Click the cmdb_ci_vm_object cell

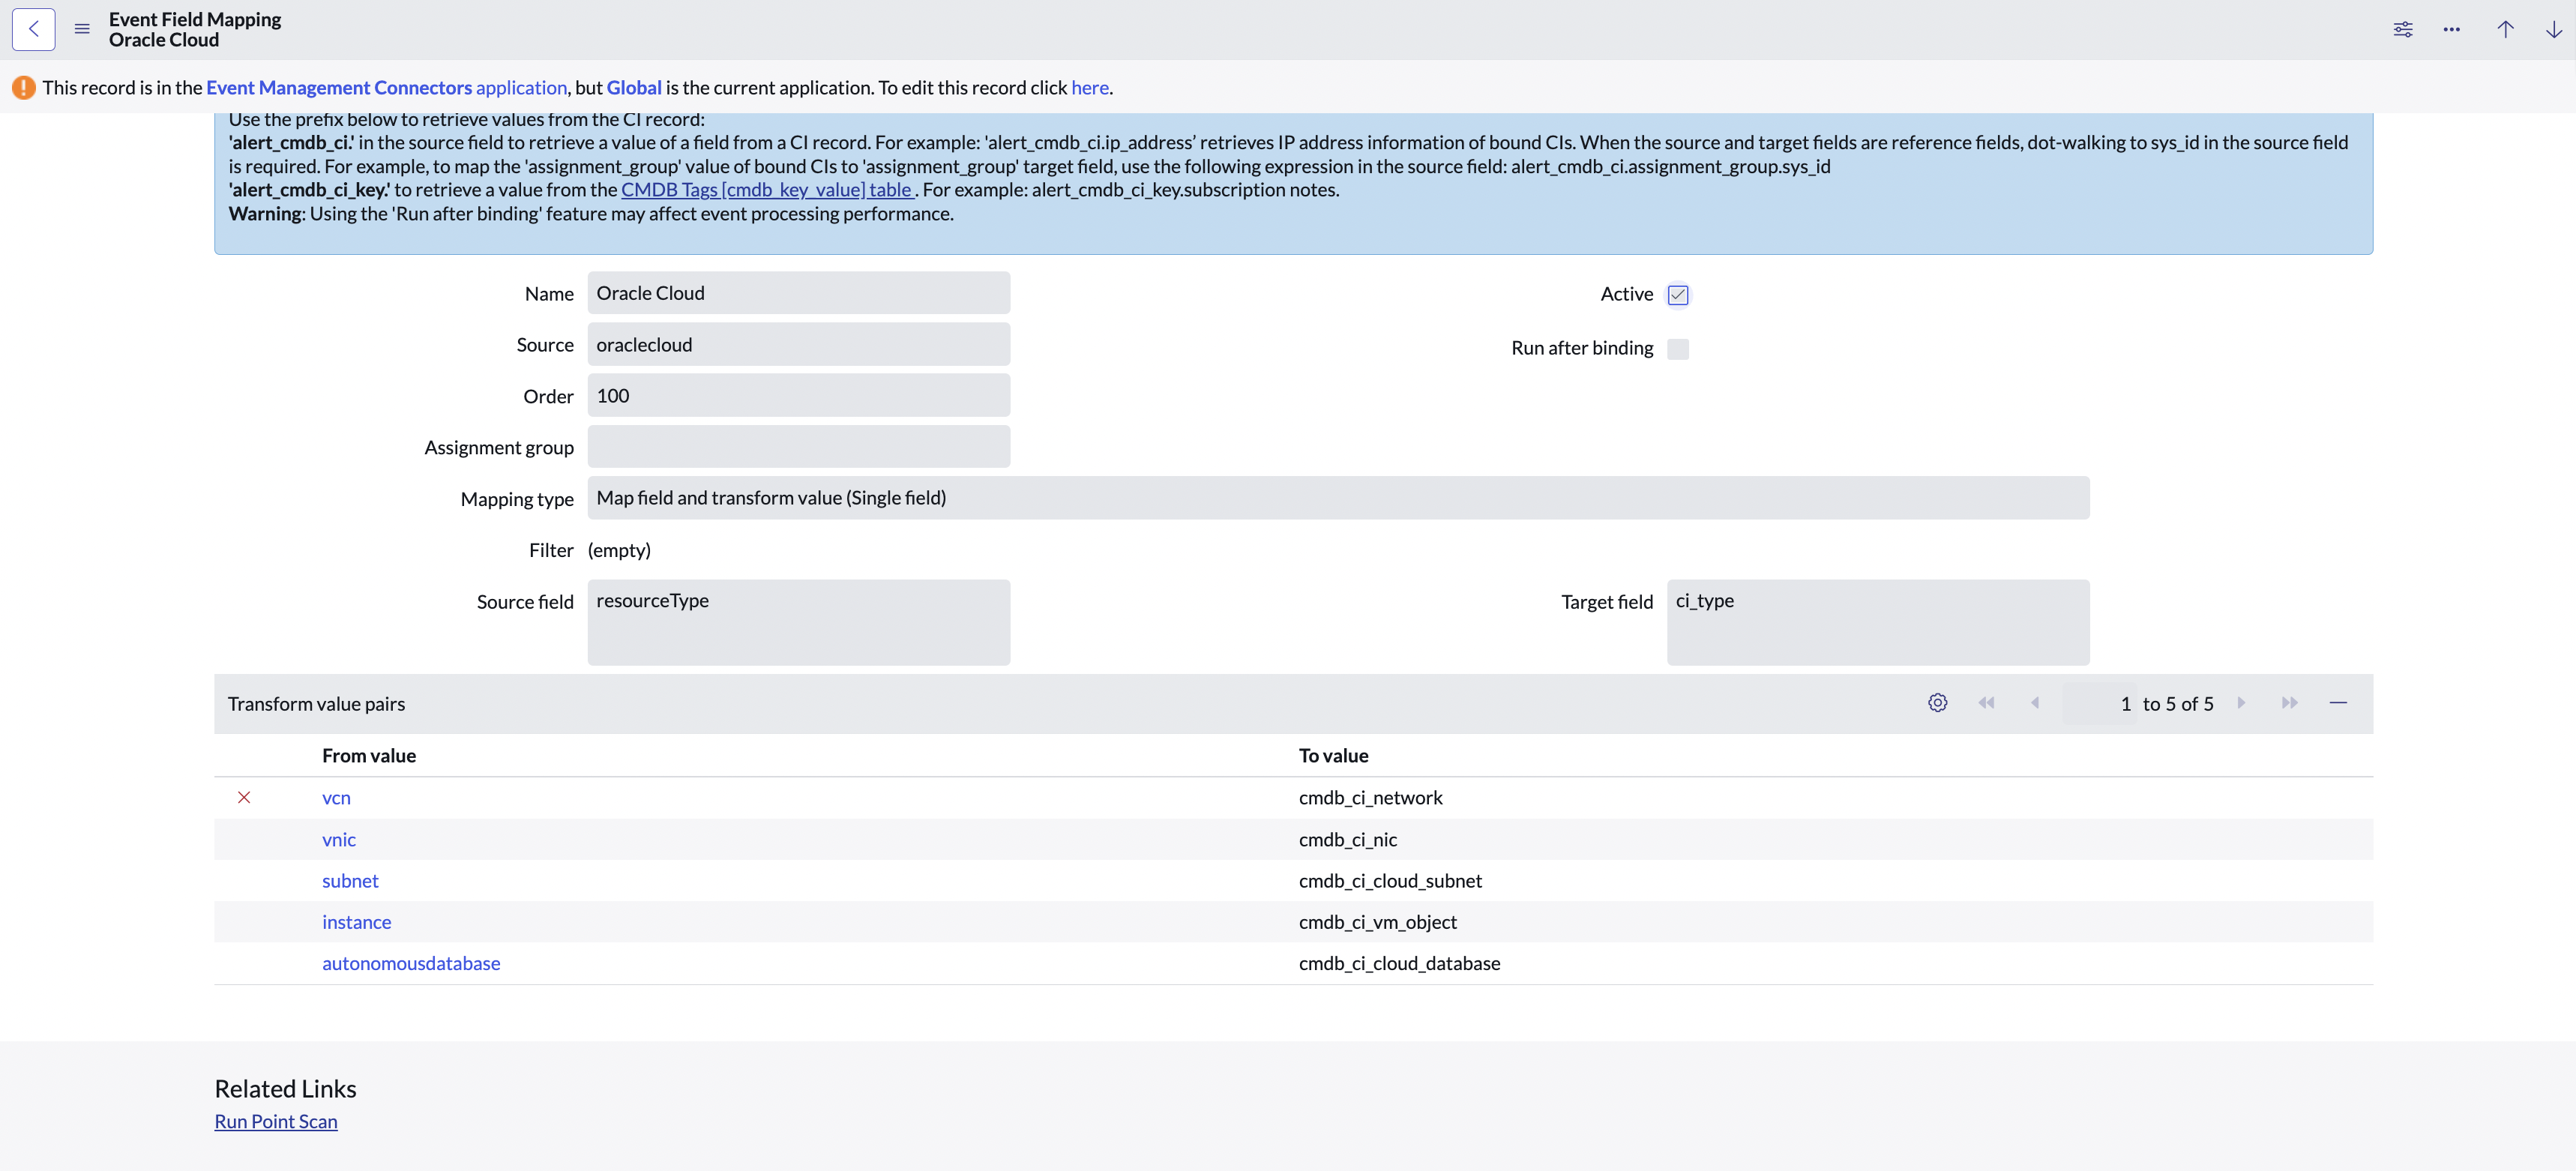click(x=1378, y=922)
